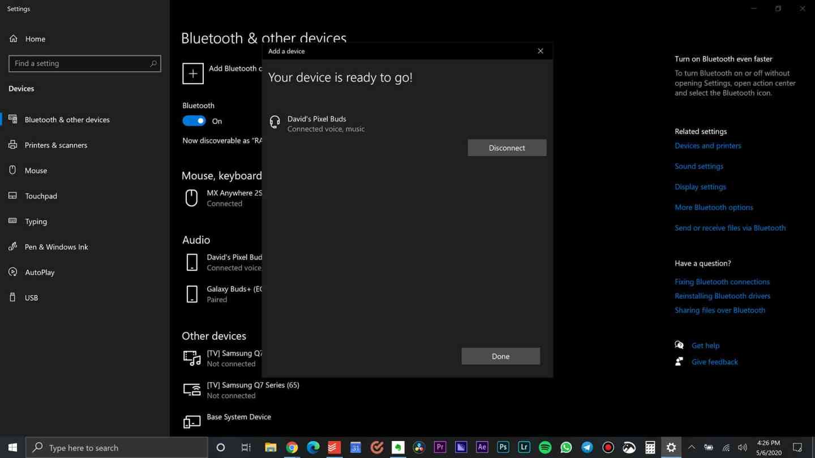Select the [TV] Samsung Q7 Series (65) device

252,390
